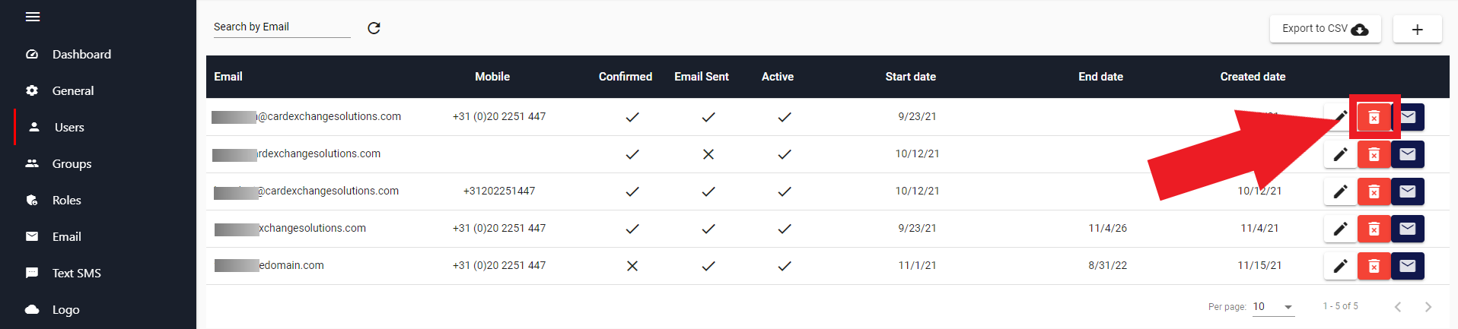Click mail icon on second user row
Image resolution: width=1458 pixels, height=329 pixels.
pos(1408,154)
